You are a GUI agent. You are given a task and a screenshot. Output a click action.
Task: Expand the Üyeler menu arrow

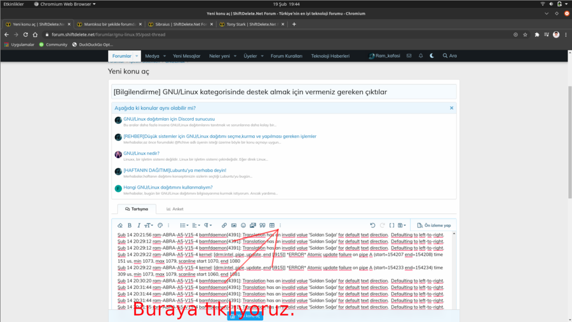click(x=262, y=56)
